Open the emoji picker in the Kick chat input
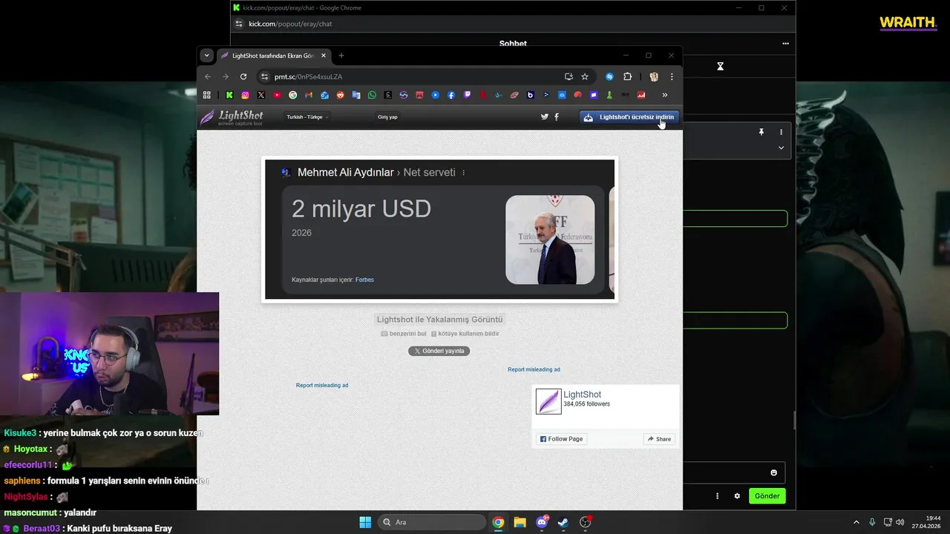The image size is (950, 534). tap(773, 473)
